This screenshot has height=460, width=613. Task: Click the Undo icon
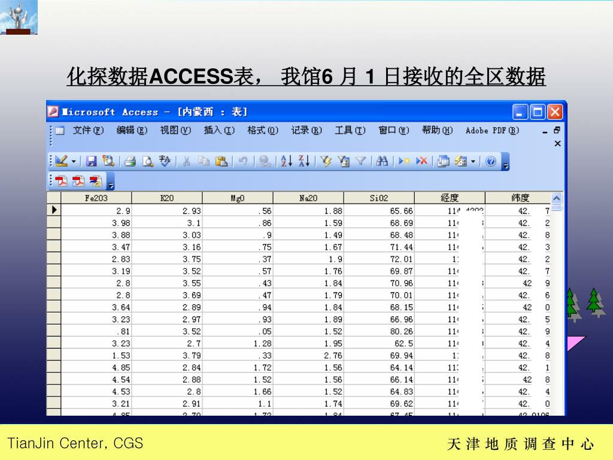click(243, 161)
